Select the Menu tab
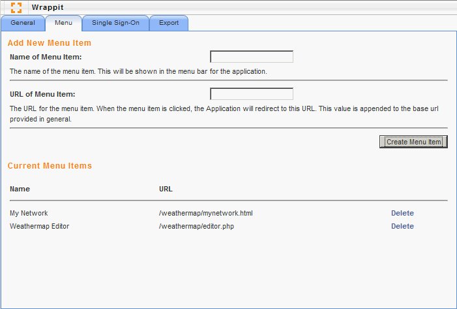This screenshot has height=309, width=457. 63,23
